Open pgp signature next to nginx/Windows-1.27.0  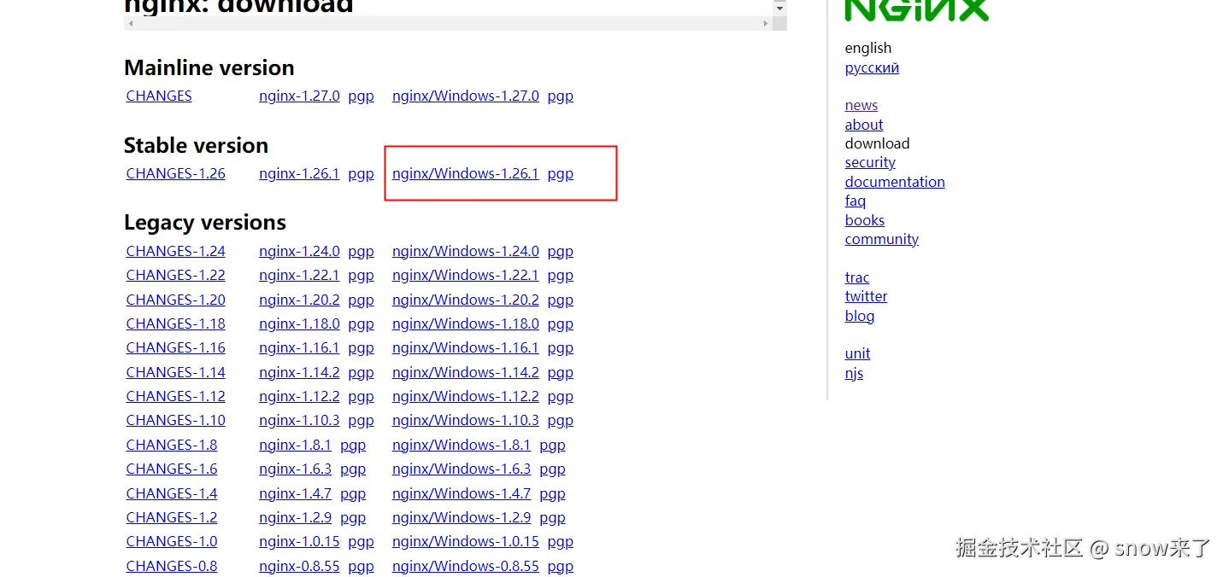(x=561, y=96)
